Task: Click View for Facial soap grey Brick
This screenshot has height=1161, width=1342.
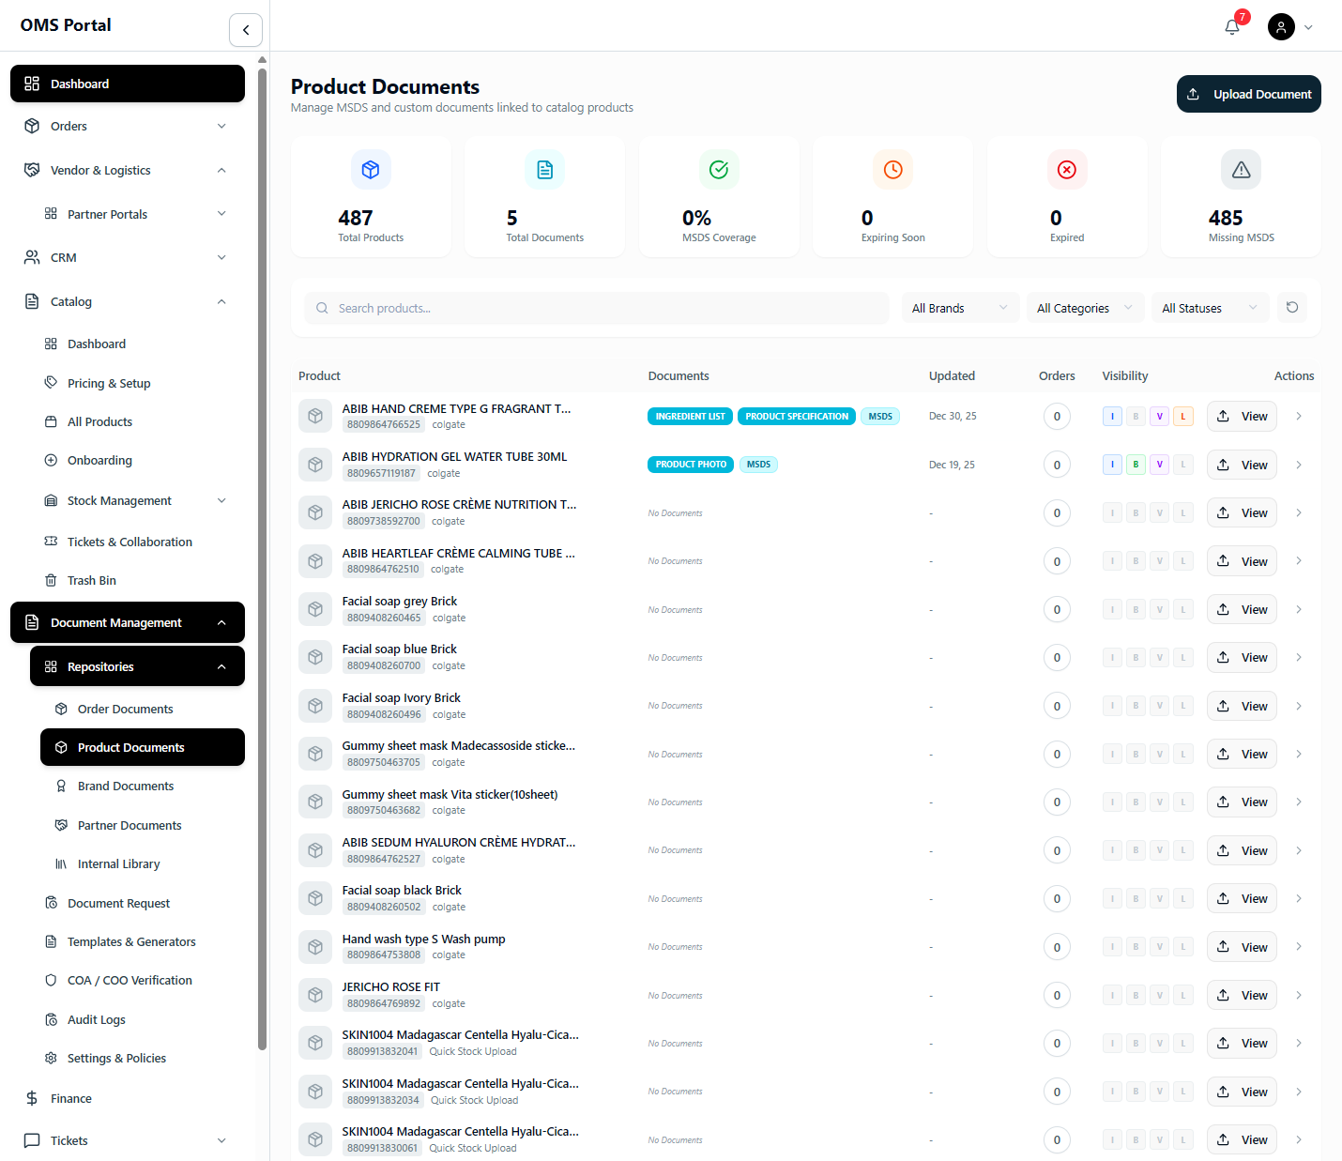Action: point(1242,609)
